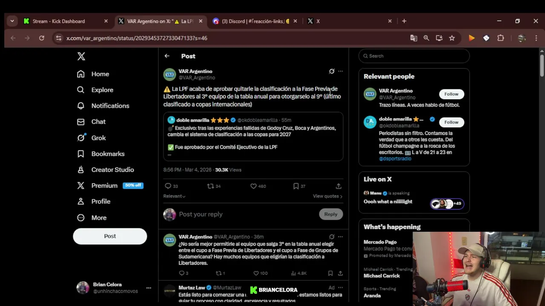This screenshot has width=545, height=306.
Task: Click the page vertical scrollbar
Action: coord(542,65)
